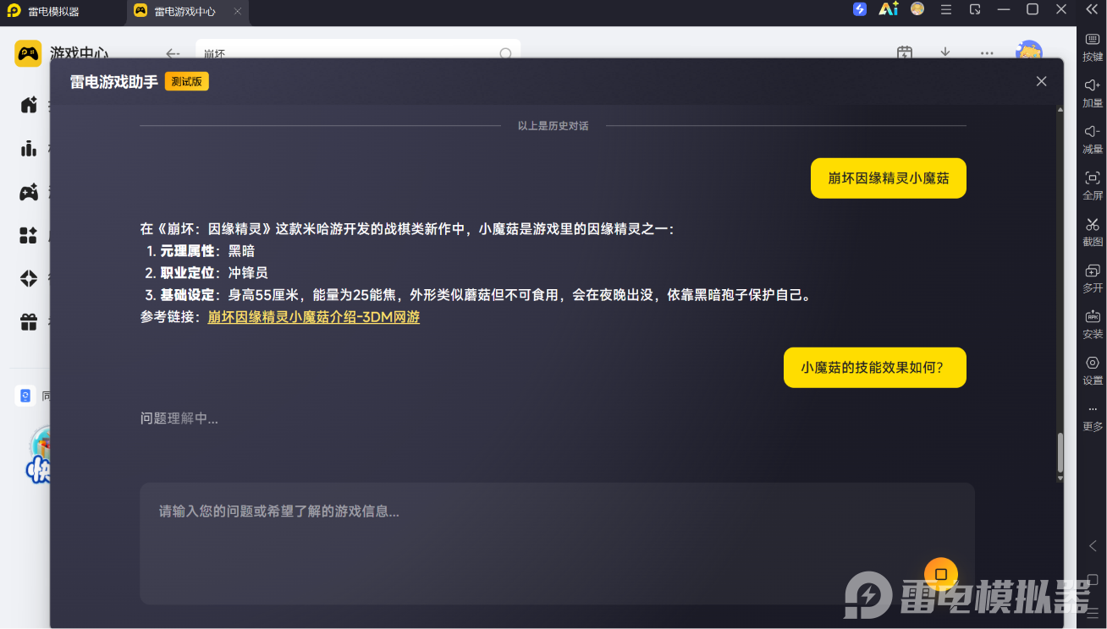Open the ranking chart icon in left sidebar
Viewport: 1107px width, 629px height.
29,149
